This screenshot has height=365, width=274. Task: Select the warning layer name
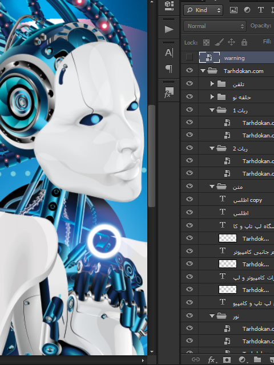tap(235, 58)
